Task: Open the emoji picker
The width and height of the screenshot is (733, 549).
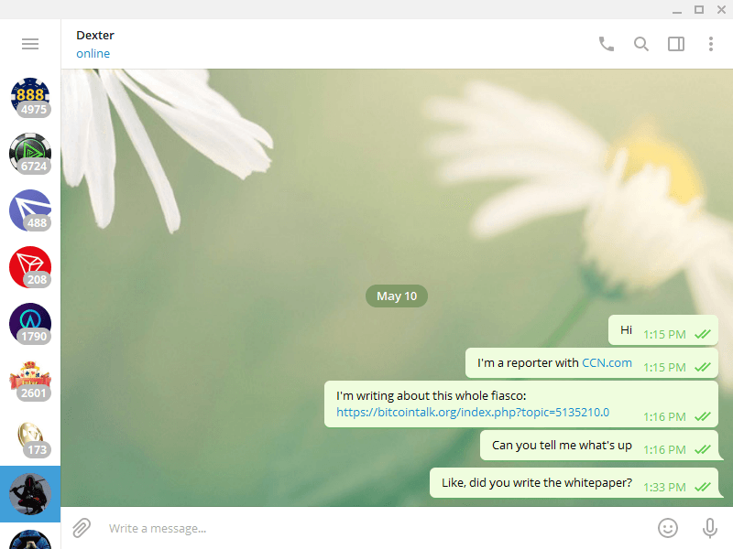Action: (668, 528)
